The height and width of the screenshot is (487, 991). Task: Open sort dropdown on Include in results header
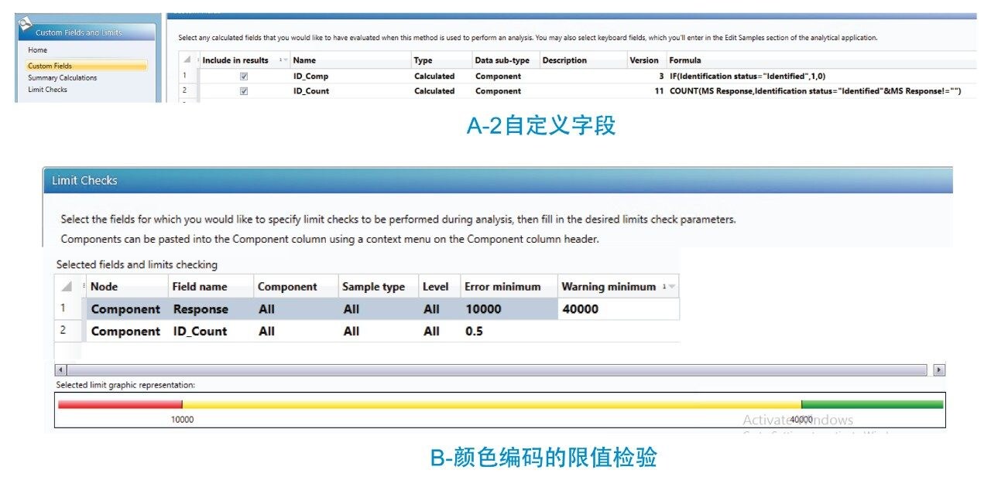(283, 60)
